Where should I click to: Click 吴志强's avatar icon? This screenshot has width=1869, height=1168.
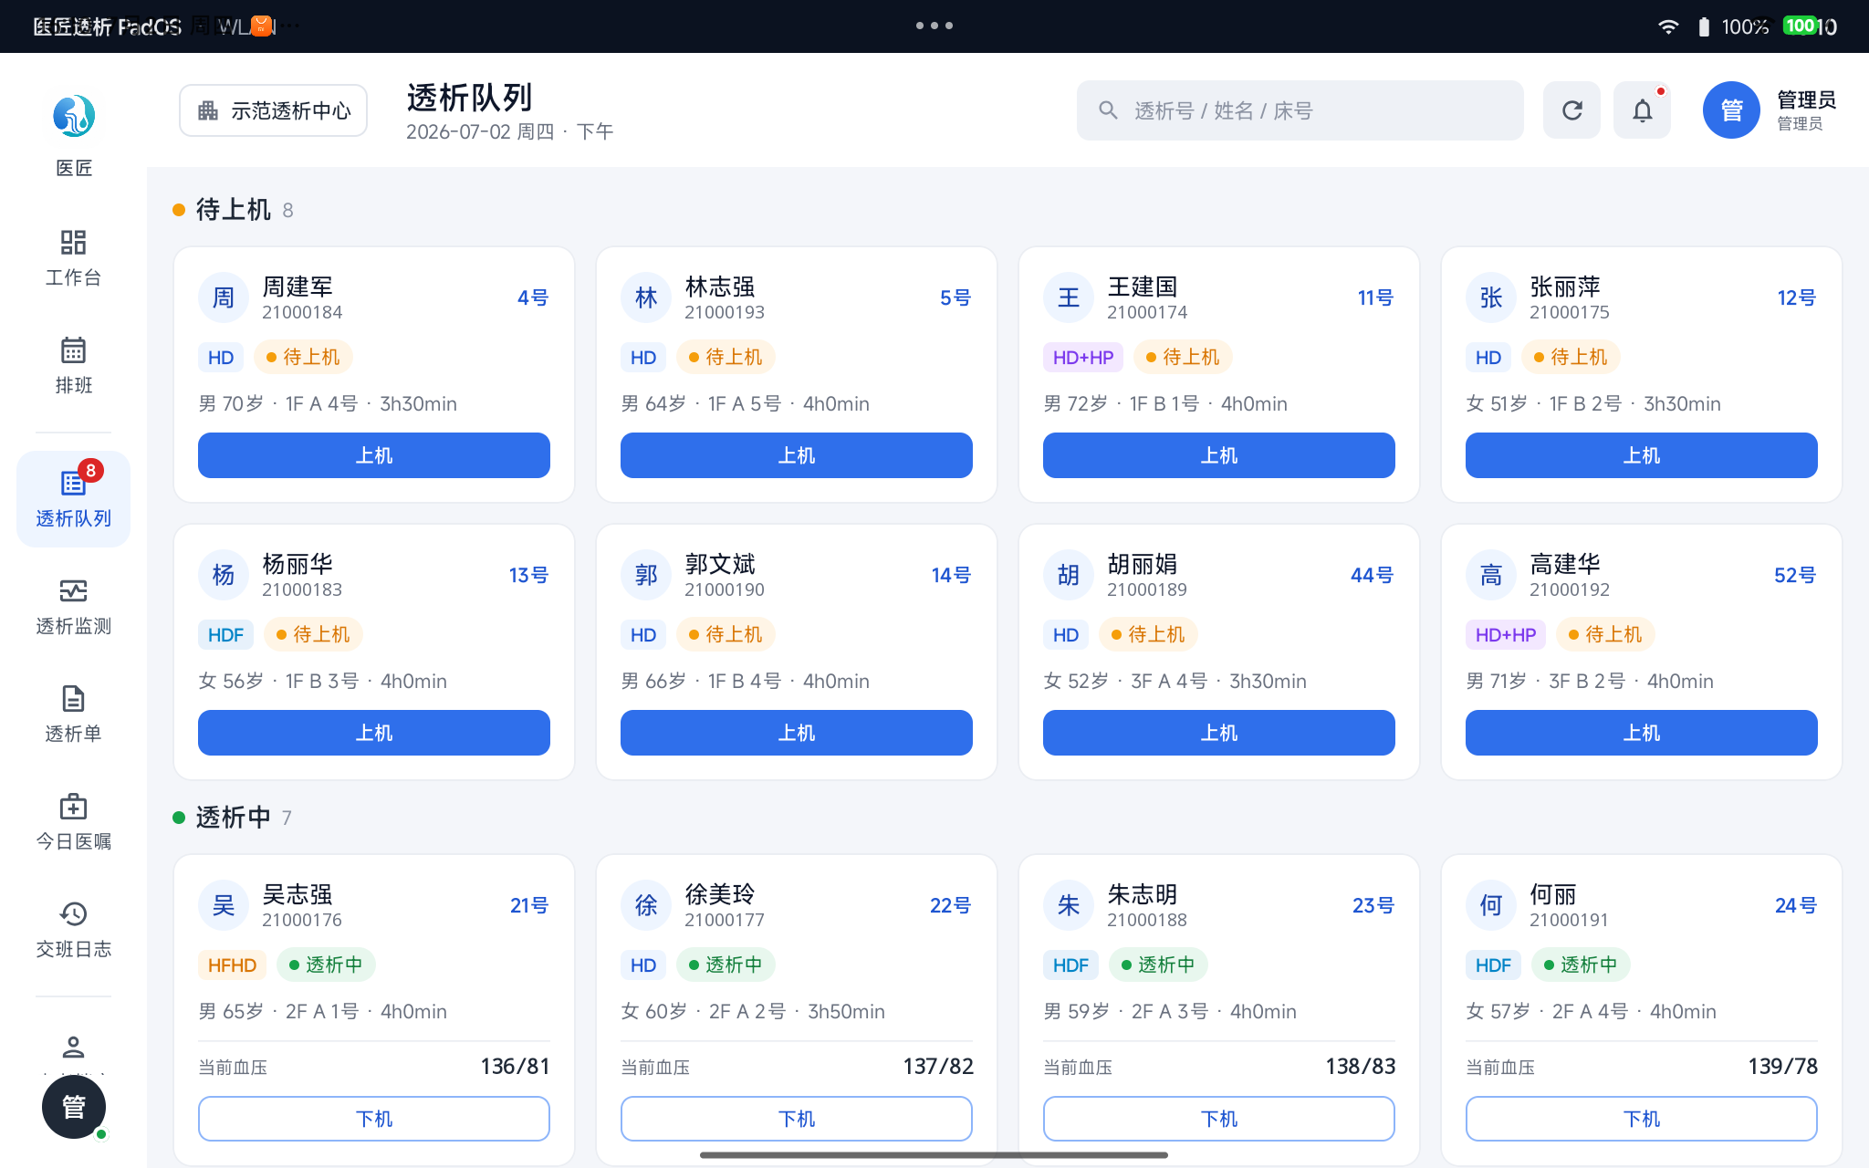pyautogui.click(x=224, y=905)
